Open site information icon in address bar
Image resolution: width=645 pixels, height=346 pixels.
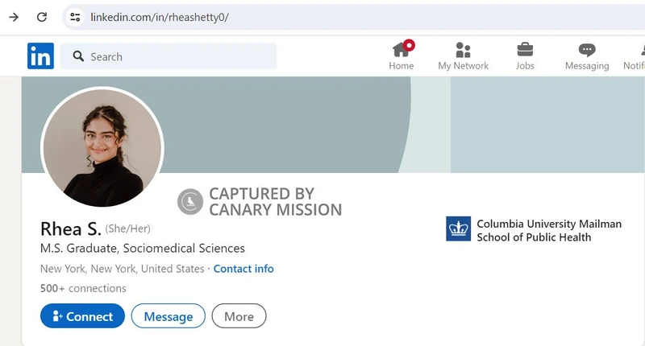[75, 17]
